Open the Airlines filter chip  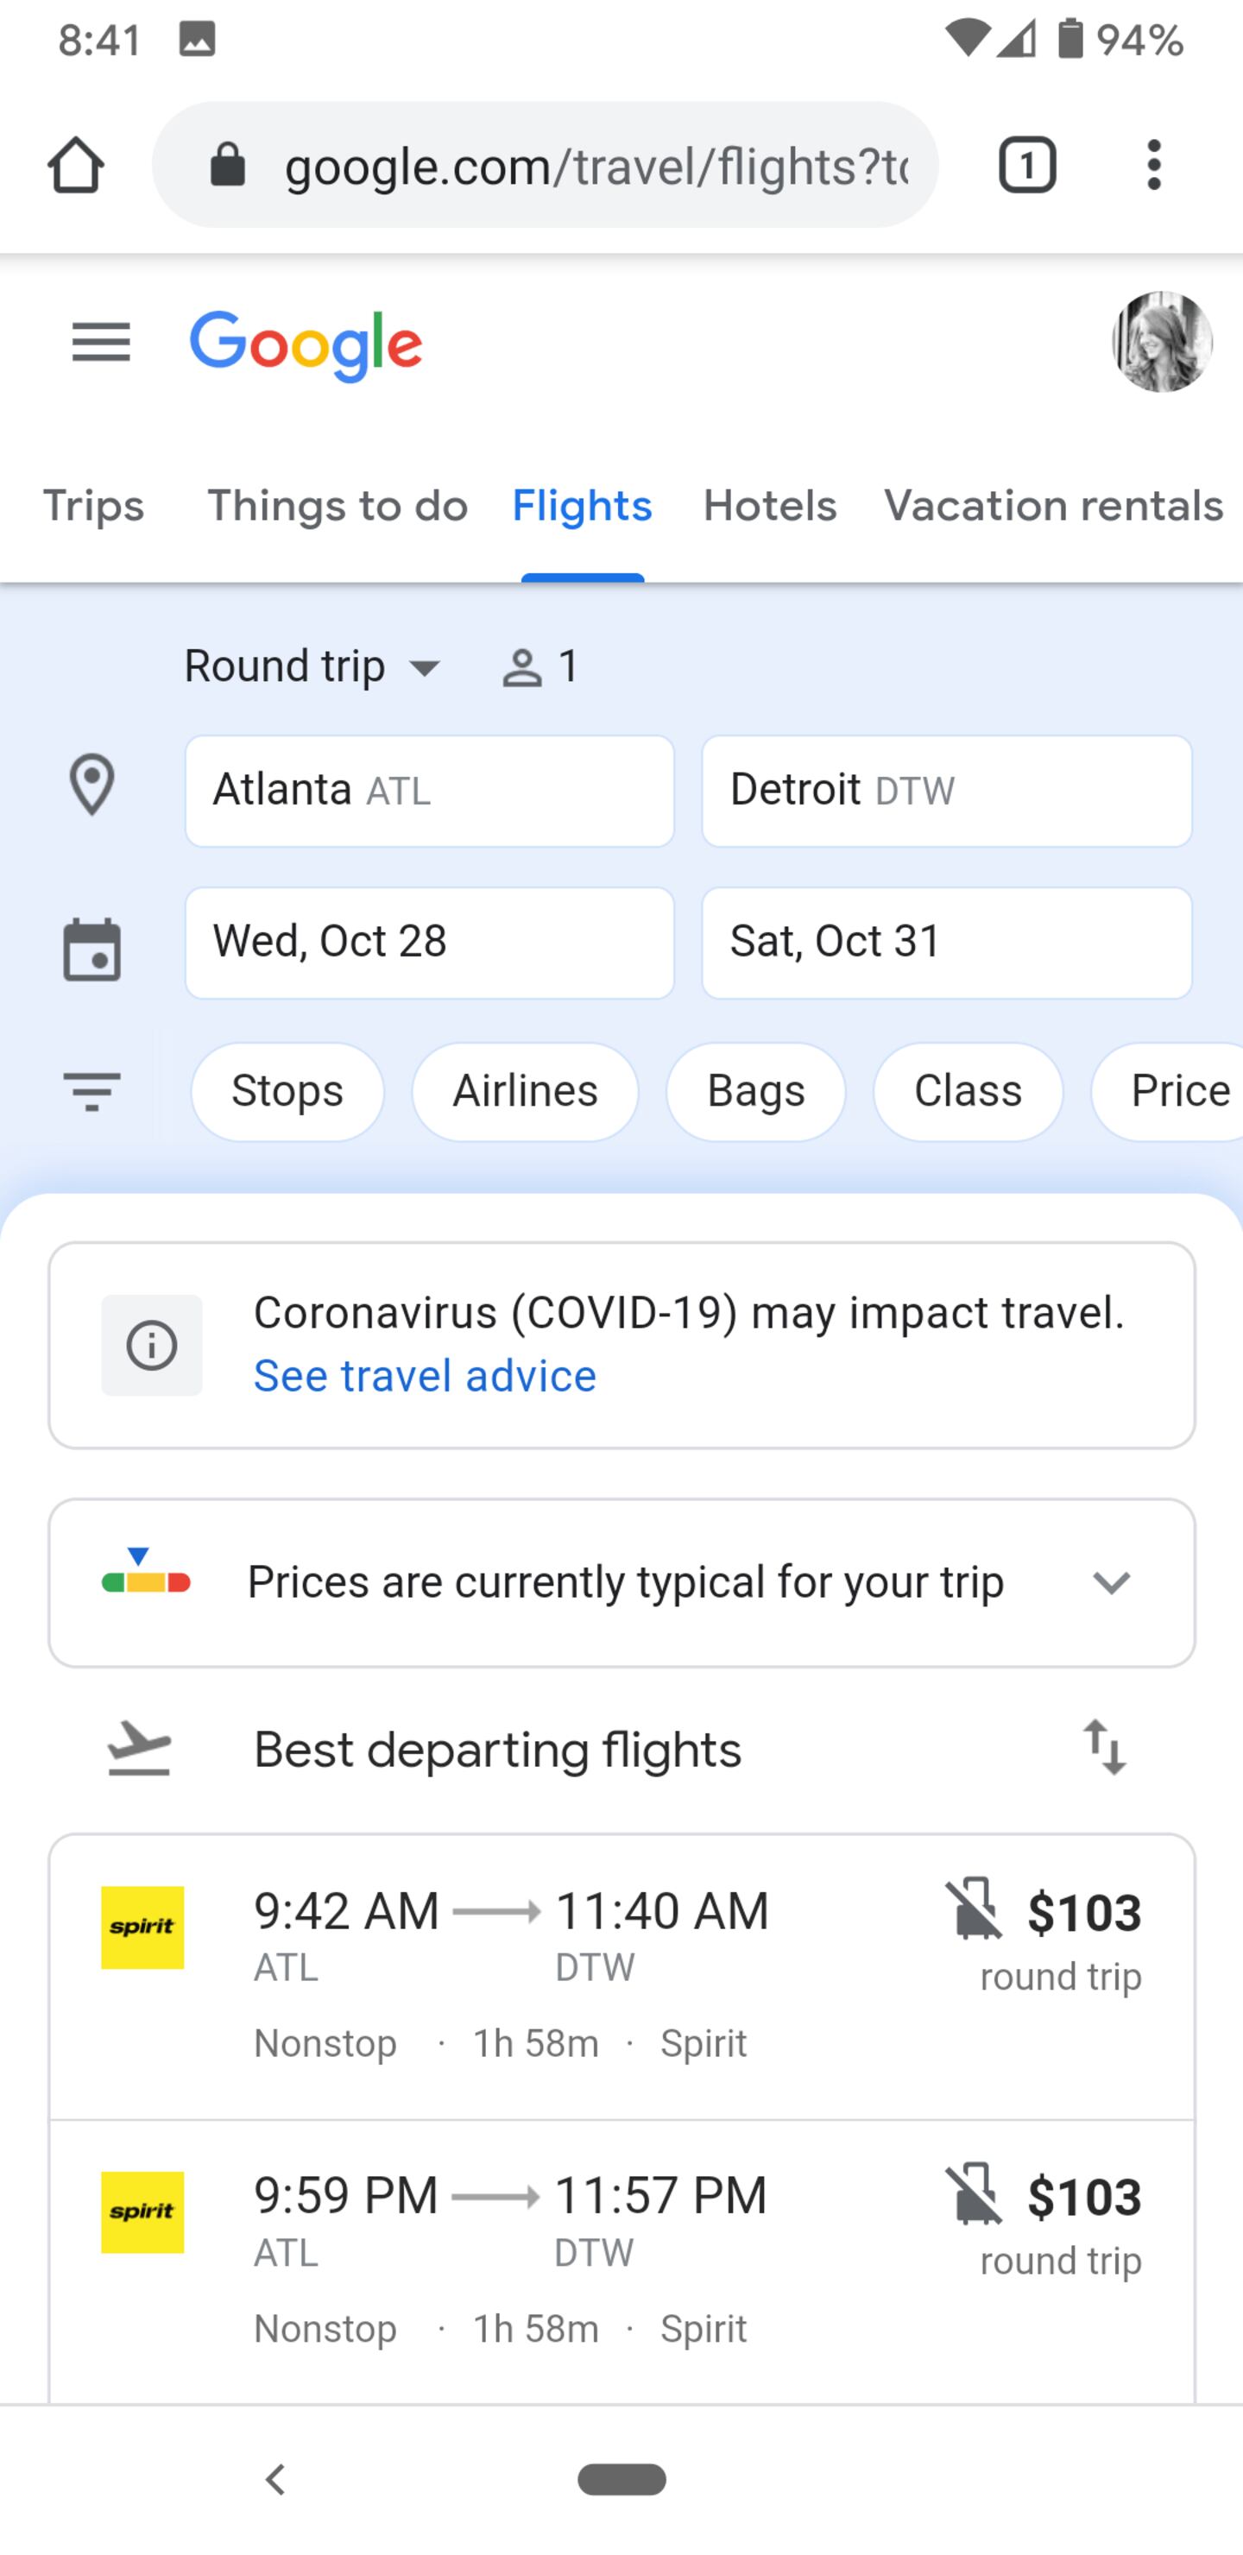coord(525,1092)
